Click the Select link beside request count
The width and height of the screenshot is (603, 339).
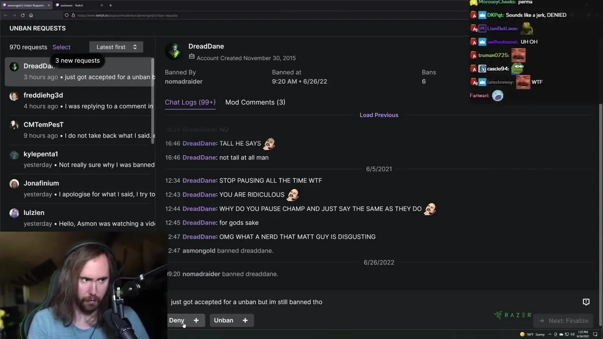[61, 47]
